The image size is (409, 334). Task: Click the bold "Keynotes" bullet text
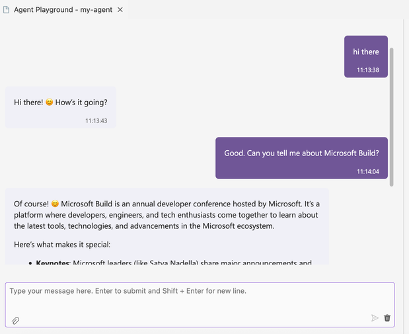pos(52,263)
